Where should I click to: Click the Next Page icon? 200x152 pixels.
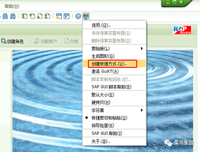(x=40, y=16)
